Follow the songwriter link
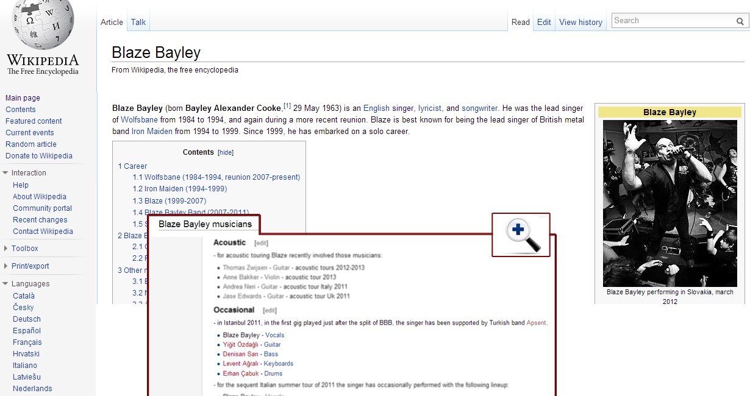Viewport: 750px width, 396px height. (x=479, y=108)
